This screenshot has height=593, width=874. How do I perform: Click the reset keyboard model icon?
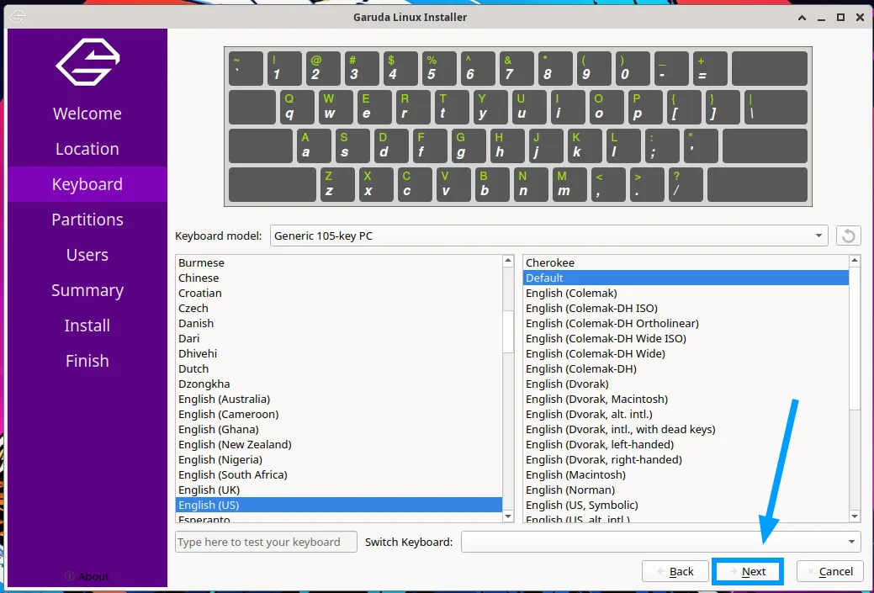[849, 236]
